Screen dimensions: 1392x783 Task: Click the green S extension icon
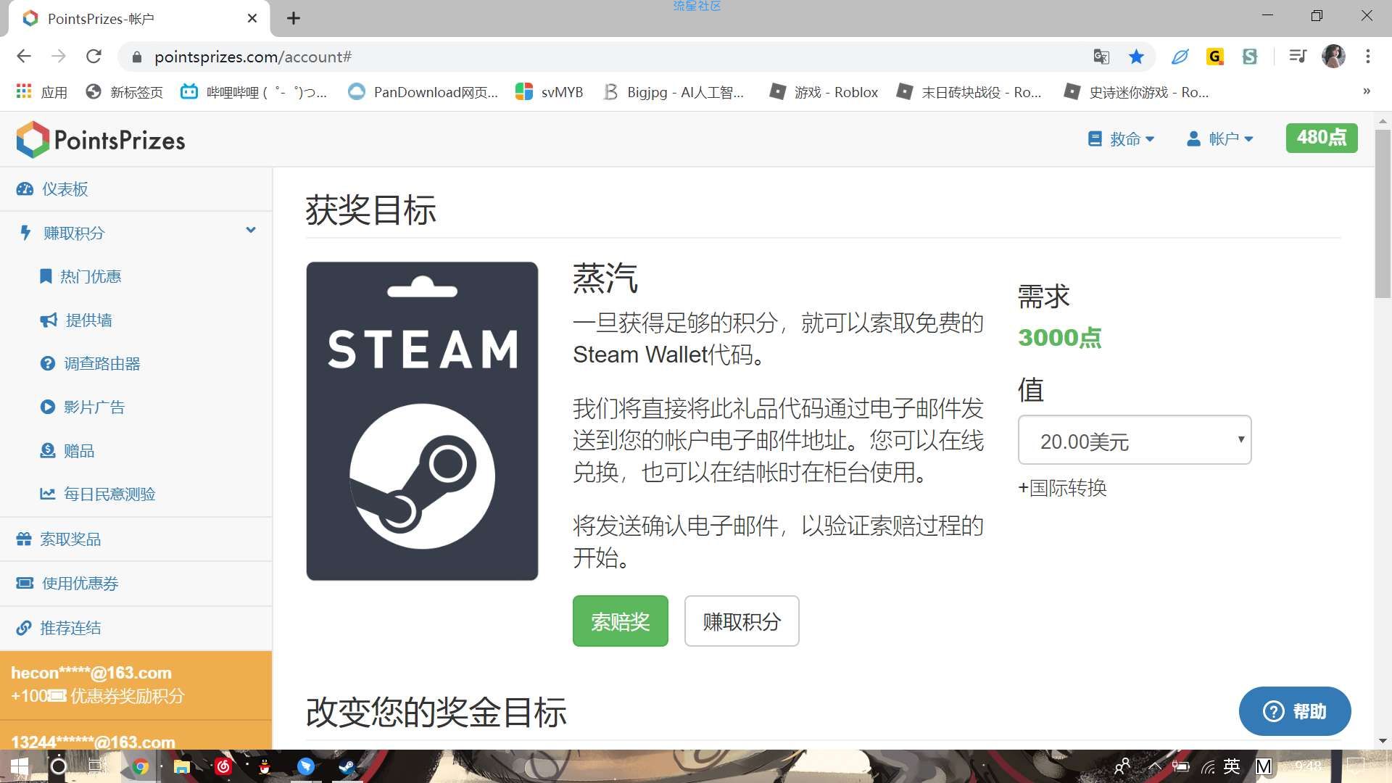[1250, 57]
